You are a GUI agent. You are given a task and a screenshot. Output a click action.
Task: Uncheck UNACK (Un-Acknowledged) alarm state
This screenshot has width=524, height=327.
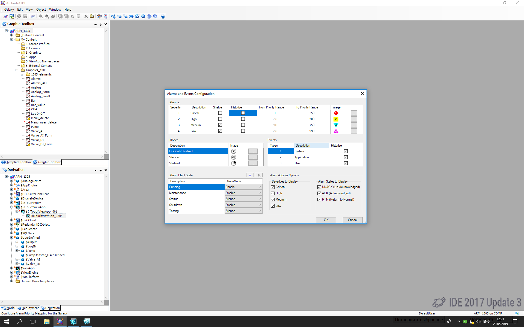tap(319, 187)
